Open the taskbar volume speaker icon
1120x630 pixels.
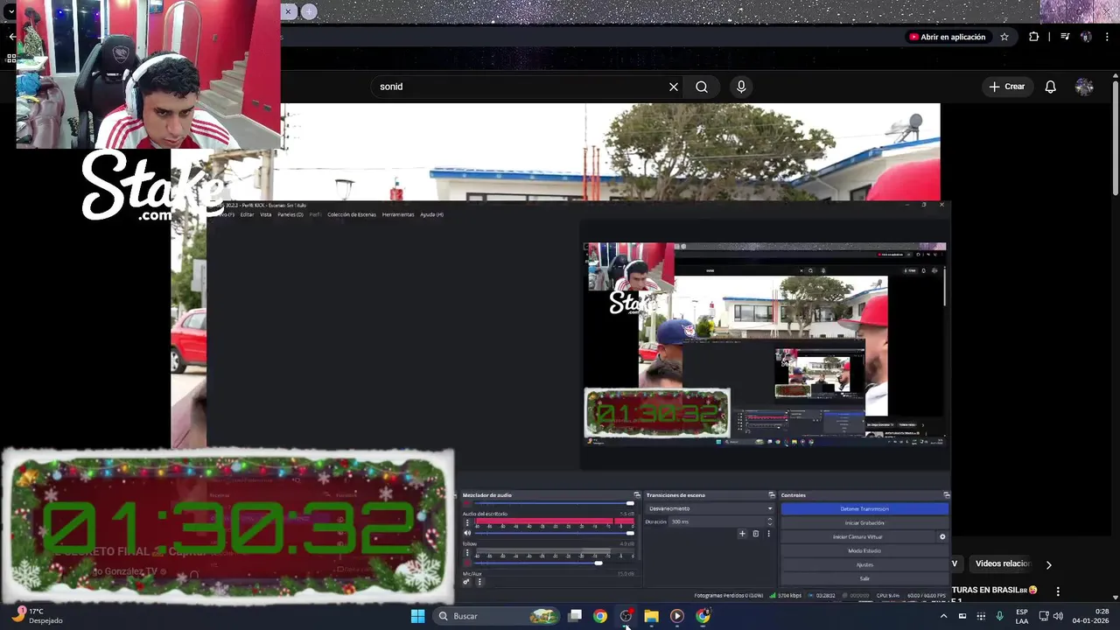(1058, 616)
